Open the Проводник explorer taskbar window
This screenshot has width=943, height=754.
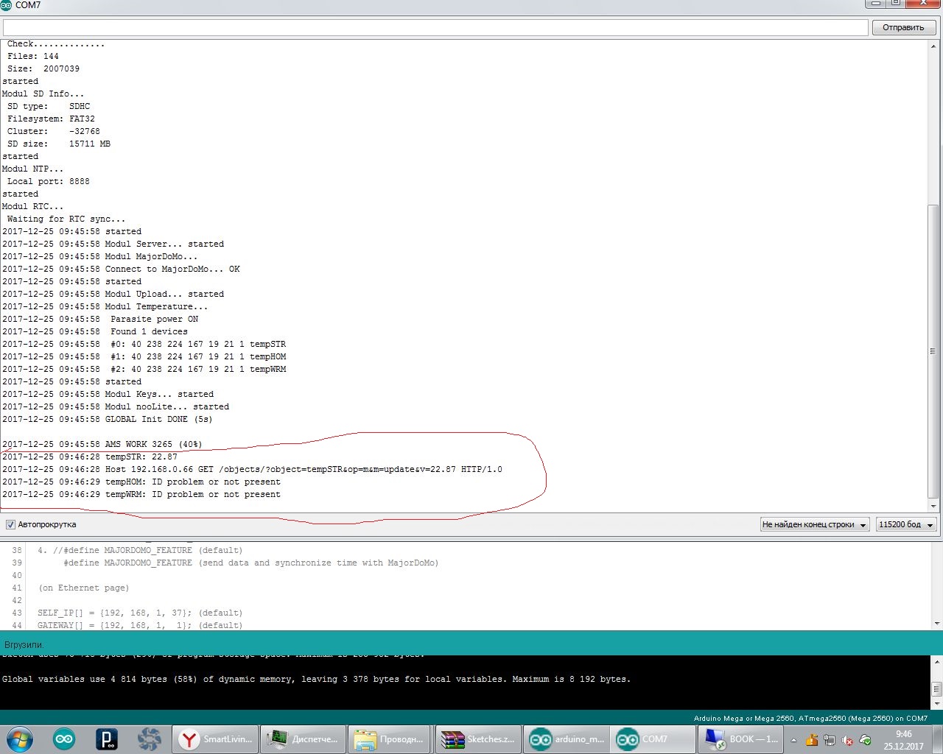pyautogui.click(x=390, y=739)
